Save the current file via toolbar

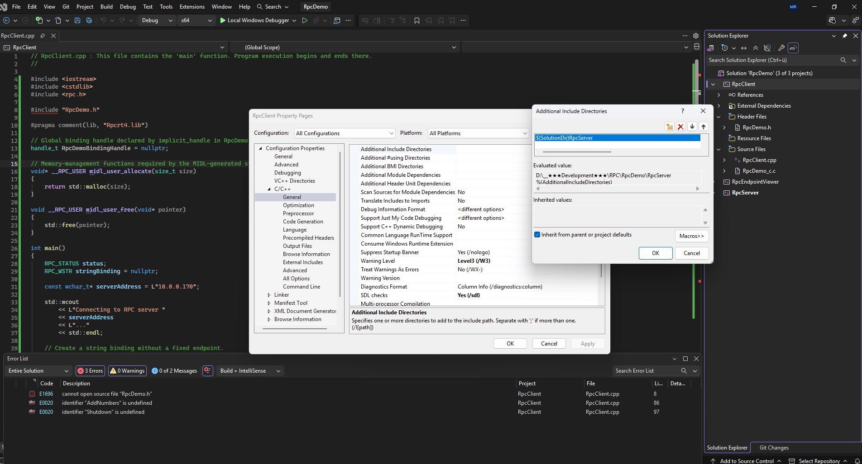(77, 20)
